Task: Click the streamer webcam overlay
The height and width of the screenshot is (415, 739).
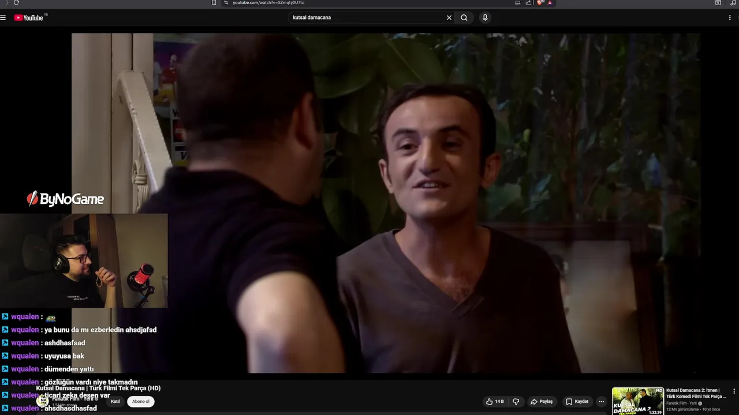Action: point(84,261)
